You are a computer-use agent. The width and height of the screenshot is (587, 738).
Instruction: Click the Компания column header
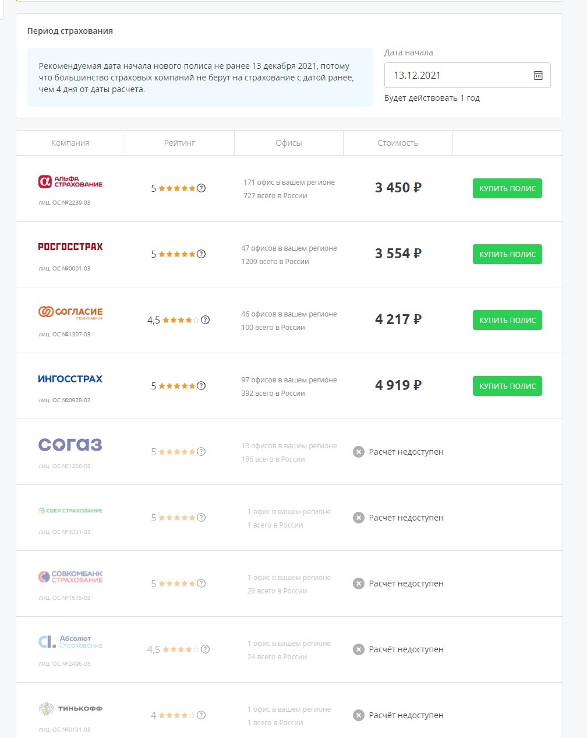70,143
